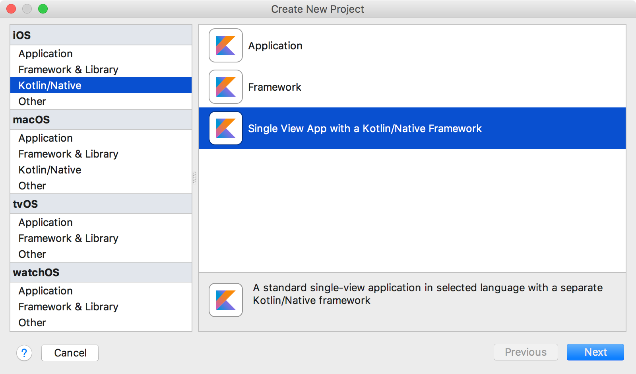Select Framework & Library under watchOS

tap(68, 307)
